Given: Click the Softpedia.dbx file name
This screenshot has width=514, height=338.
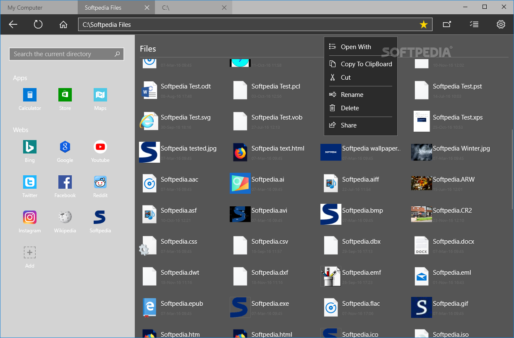Looking at the screenshot, I should click(x=362, y=242).
